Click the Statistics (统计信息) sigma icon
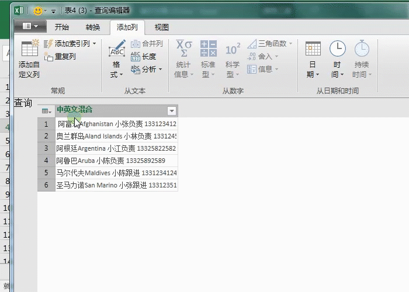Screen dimensions: 409x292 184,49
